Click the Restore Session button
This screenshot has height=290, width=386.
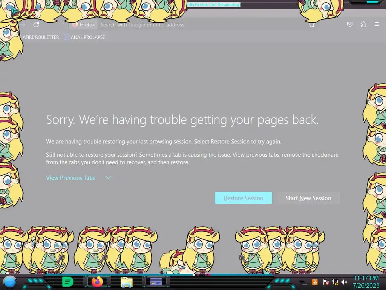pos(244,198)
